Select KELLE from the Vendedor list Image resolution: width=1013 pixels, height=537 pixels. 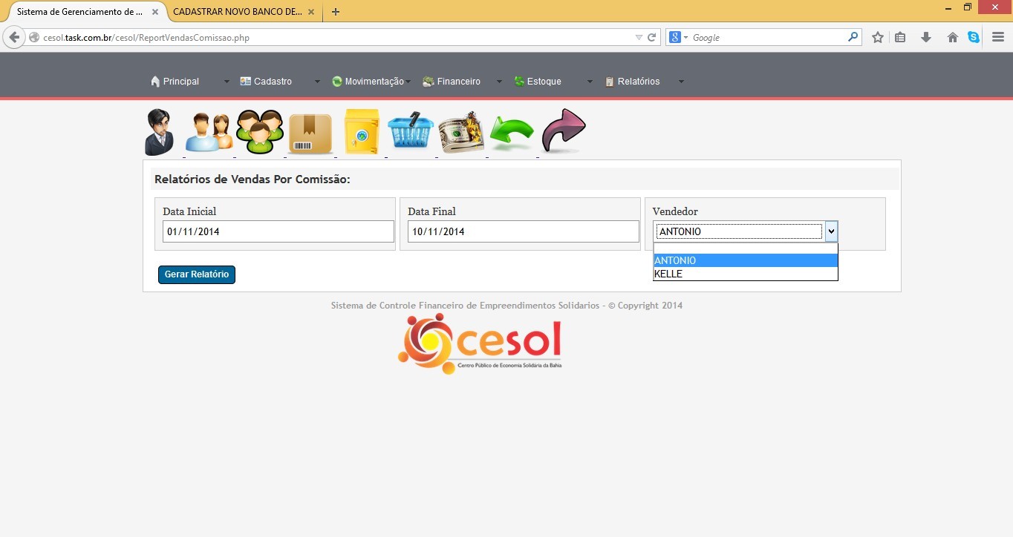point(745,274)
